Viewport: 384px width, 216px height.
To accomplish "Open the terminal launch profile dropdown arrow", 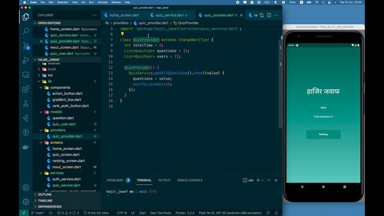I will [x=263, y=180].
